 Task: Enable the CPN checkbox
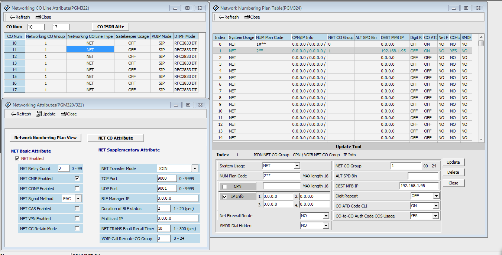pyautogui.click(x=225, y=187)
